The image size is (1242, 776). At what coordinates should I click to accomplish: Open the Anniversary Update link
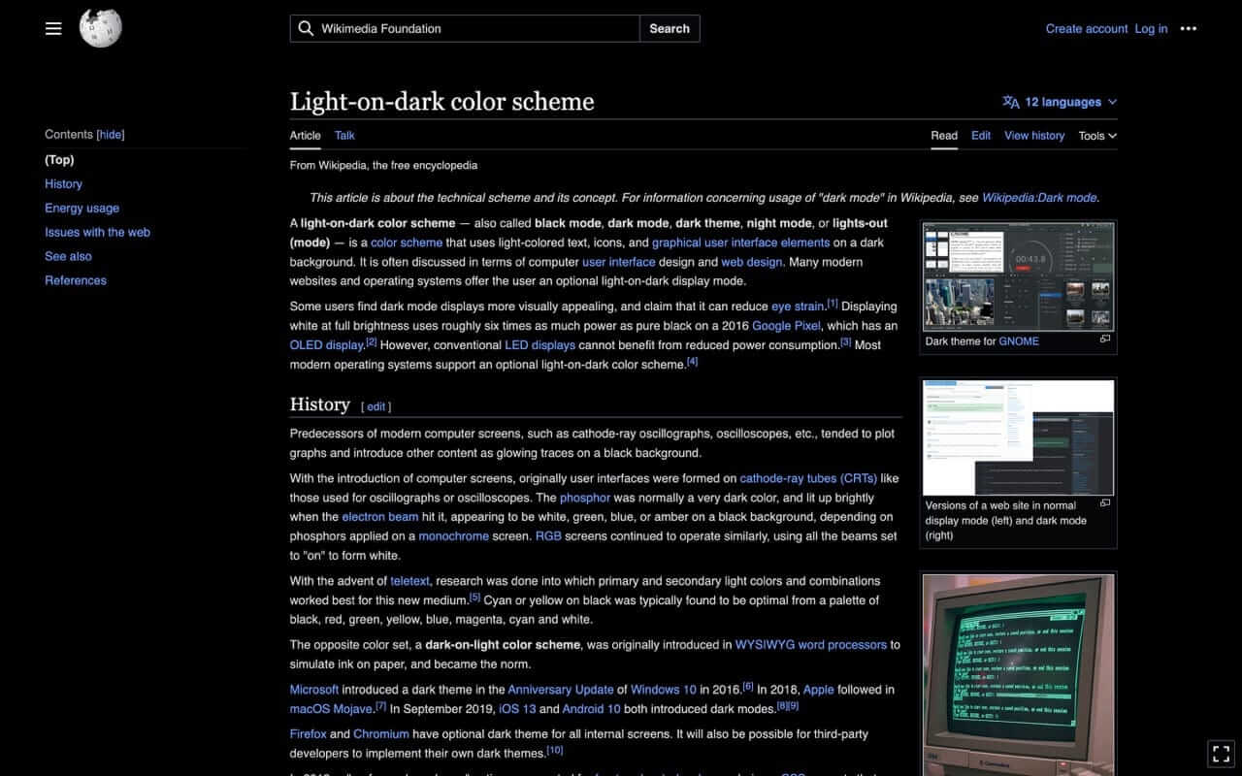coord(561,690)
